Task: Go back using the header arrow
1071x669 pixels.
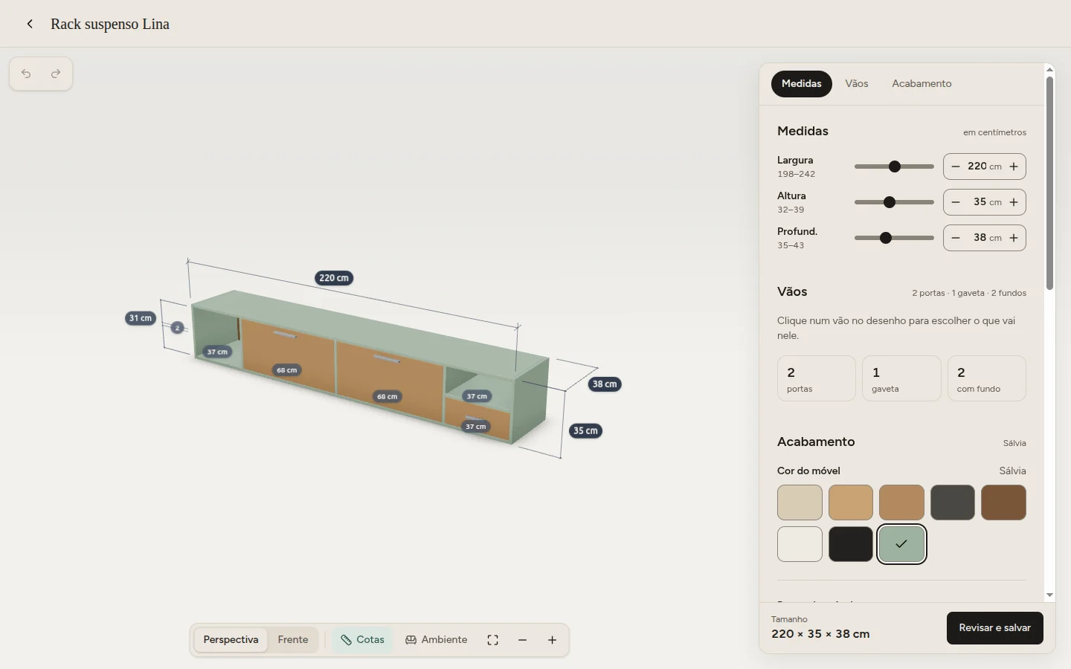Action: [30, 24]
